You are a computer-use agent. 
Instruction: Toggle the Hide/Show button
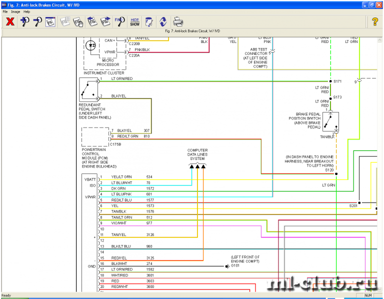pos(134,21)
